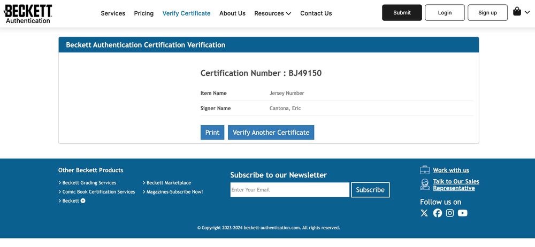This screenshot has height=247, width=535.
Task: Select the signer value Cantona, Eric
Action: [285, 108]
